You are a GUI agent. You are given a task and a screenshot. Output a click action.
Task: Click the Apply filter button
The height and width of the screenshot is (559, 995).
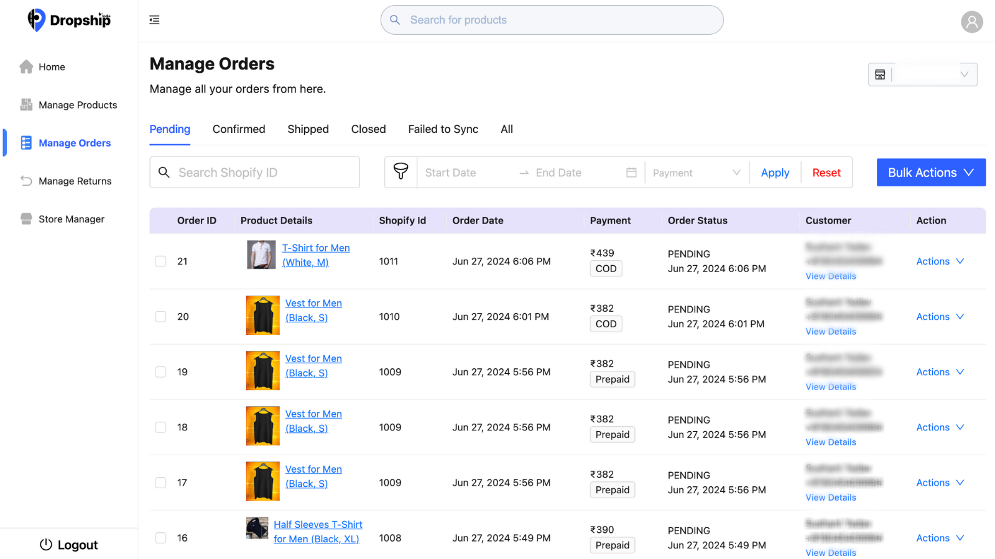(x=775, y=173)
